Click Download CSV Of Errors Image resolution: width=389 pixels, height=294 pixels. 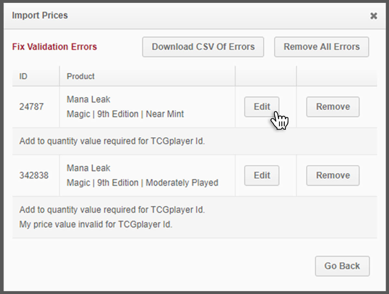[x=203, y=47]
